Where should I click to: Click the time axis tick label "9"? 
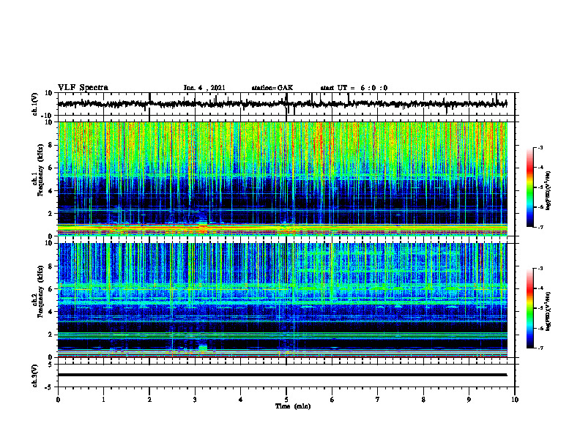coord(469,400)
